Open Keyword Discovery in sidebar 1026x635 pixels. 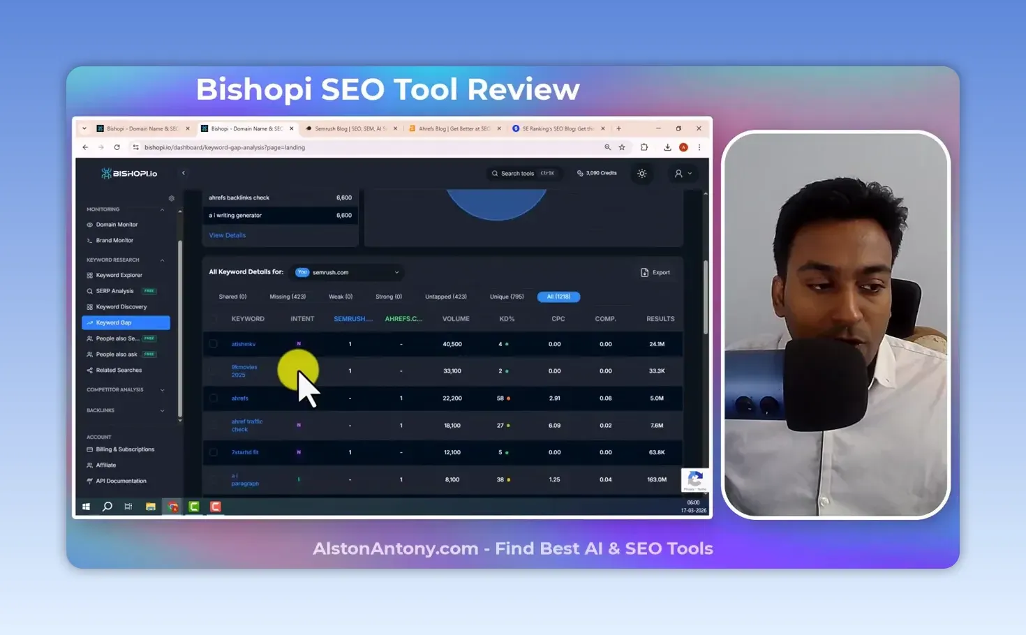coord(121,307)
